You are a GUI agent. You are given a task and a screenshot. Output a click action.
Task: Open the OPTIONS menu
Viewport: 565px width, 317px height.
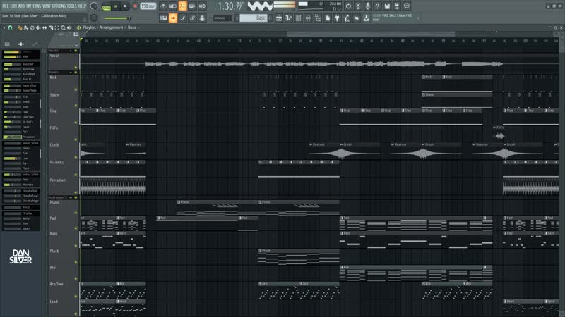point(59,6)
